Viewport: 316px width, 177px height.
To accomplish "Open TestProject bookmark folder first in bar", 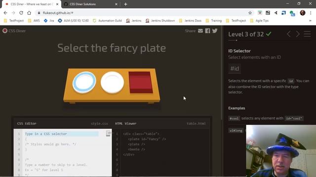I will coord(14,21).
